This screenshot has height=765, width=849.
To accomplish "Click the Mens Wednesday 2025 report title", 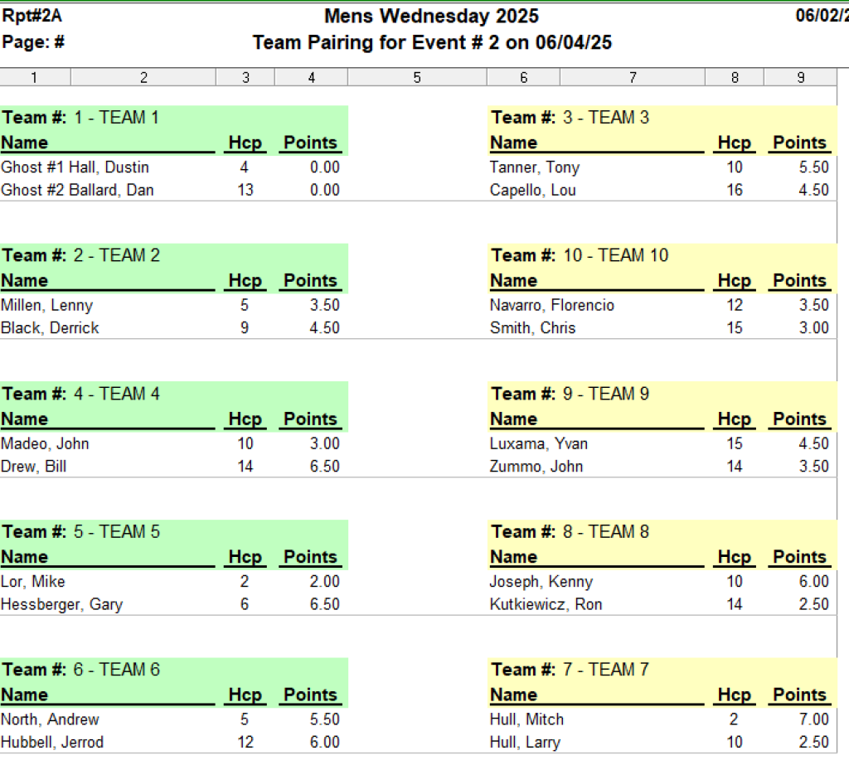I will click(431, 17).
